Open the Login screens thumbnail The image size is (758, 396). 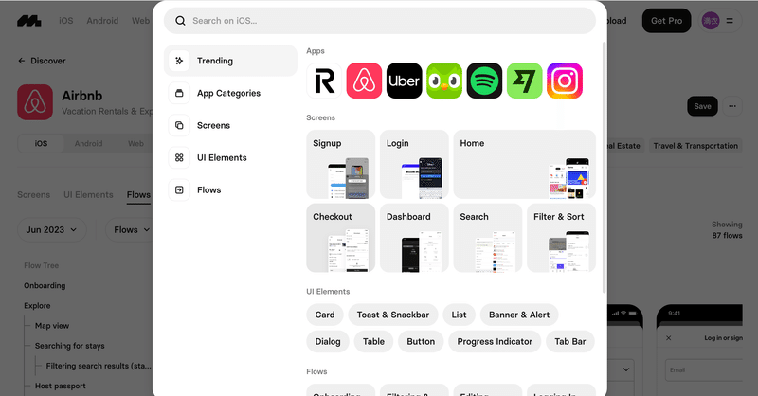pos(414,165)
